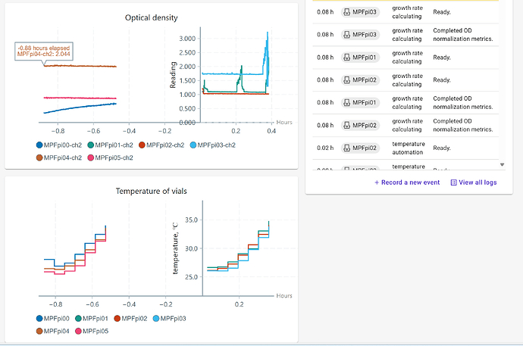Click the plus icon beside Record a new event

tap(377, 182)
